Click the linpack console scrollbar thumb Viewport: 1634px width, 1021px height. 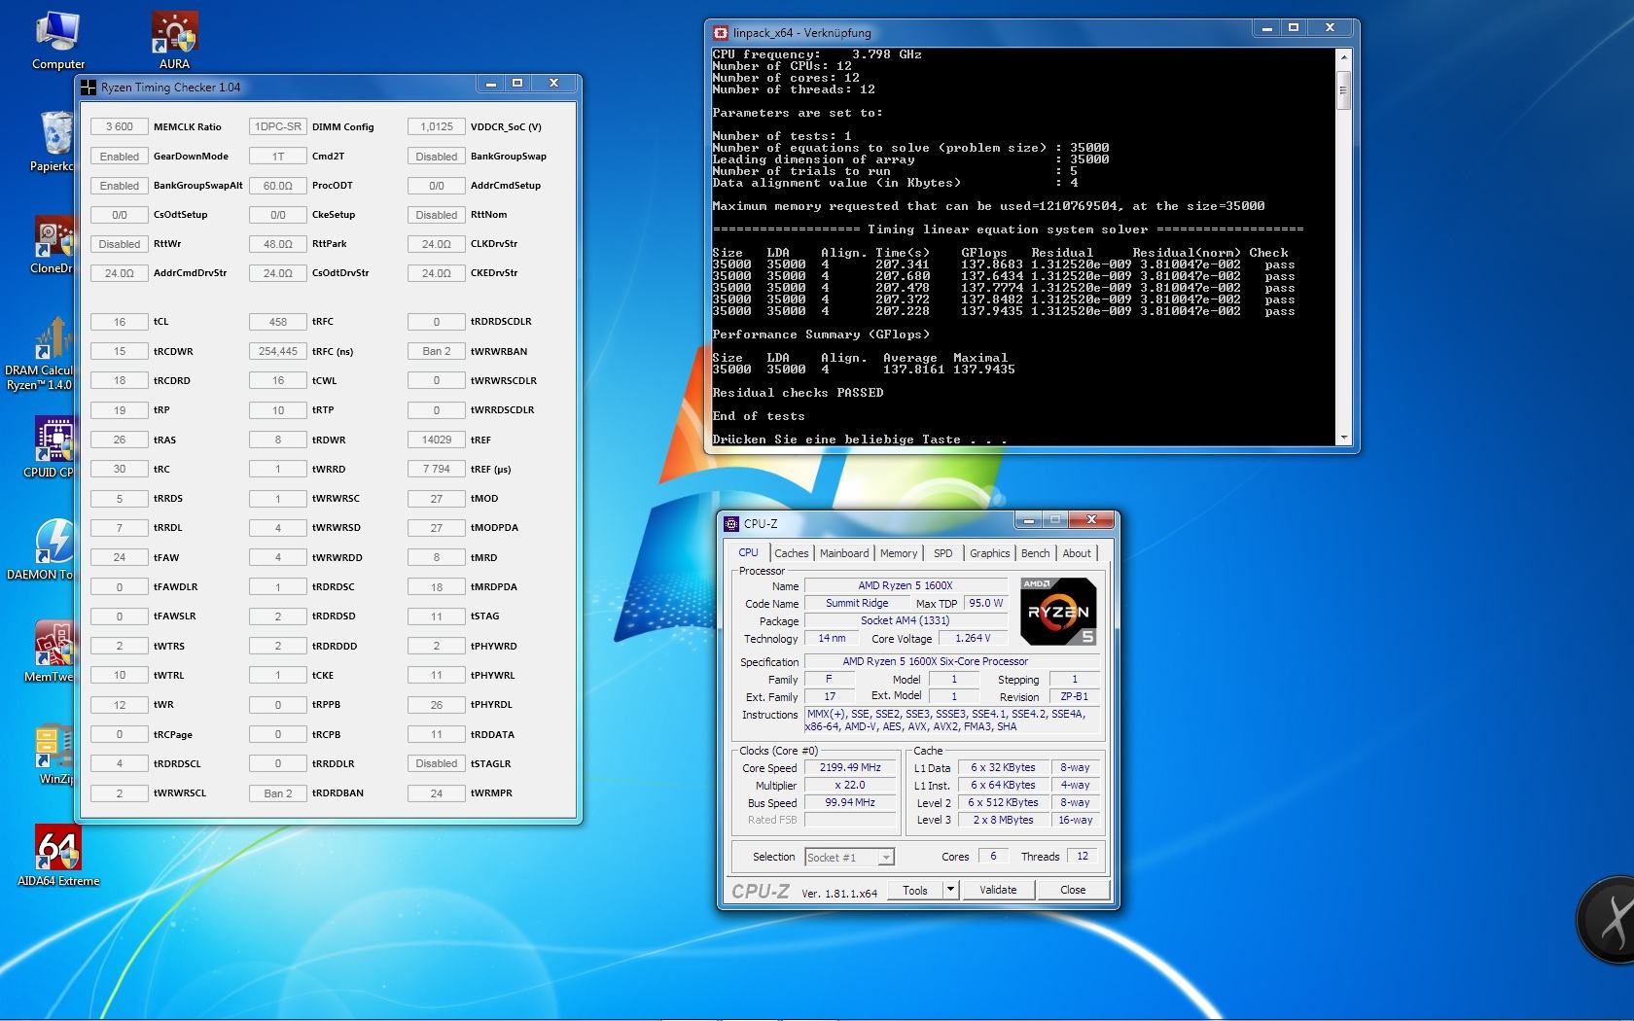click(x=1344, y=89)
